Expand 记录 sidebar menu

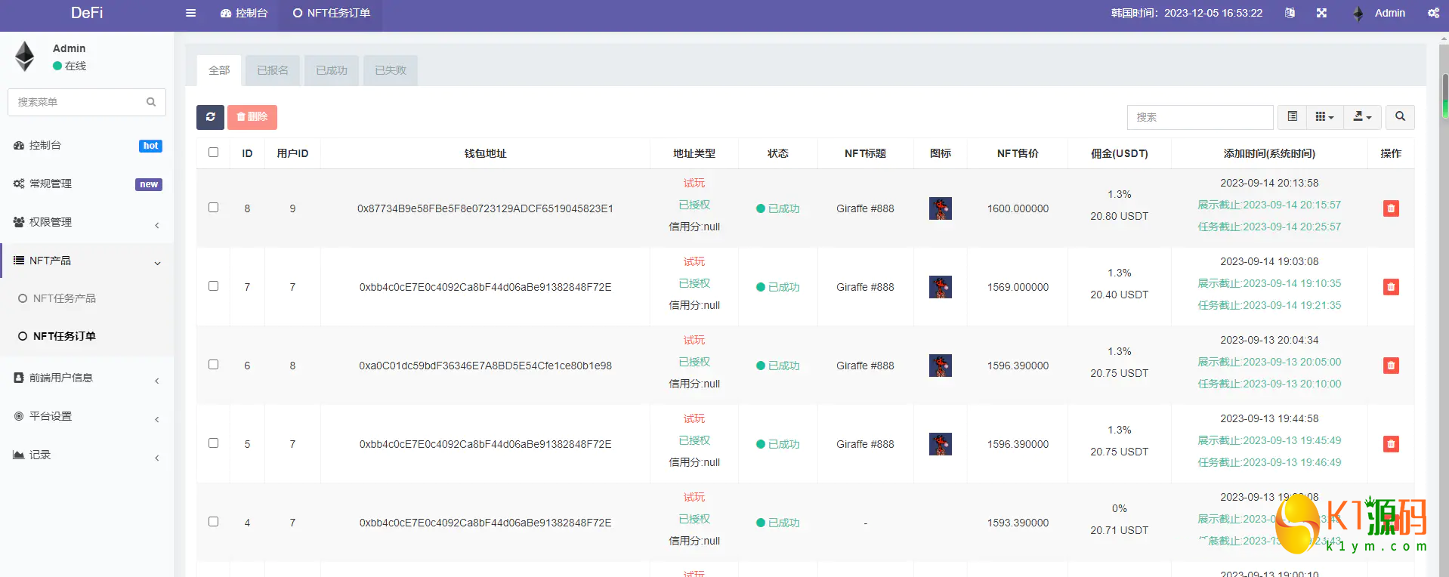pyautogui.click(x=87, y=455)
